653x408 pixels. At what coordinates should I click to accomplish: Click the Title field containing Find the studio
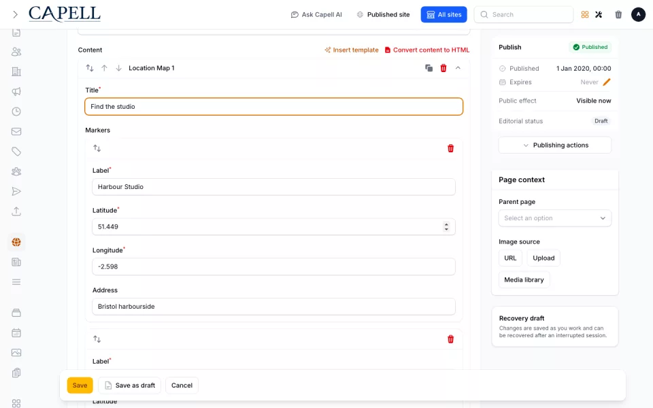coord(273,107)
